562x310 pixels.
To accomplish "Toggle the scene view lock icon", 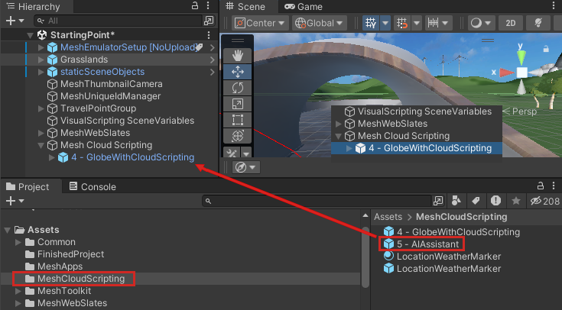I will coord(546,49).
